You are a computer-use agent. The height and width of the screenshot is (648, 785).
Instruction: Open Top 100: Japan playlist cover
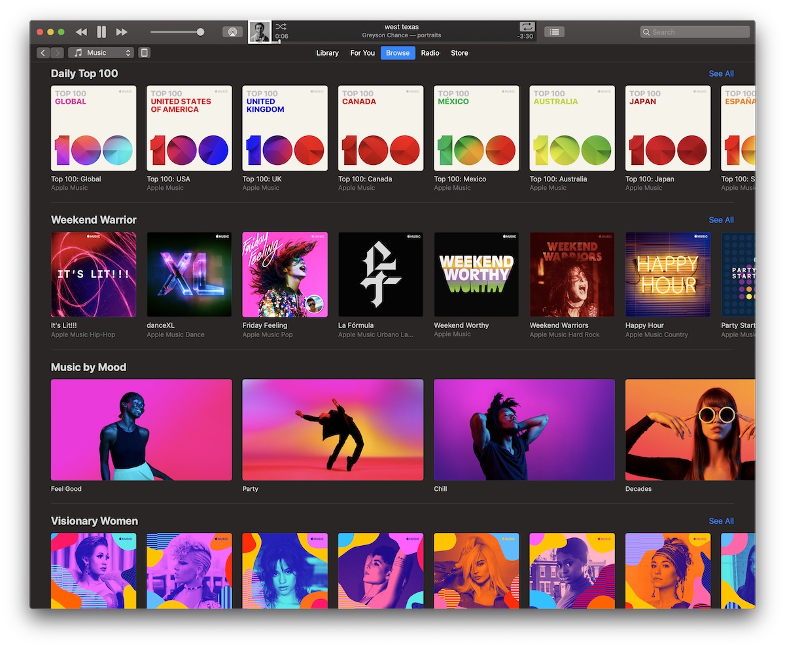(x=668, y=128)
